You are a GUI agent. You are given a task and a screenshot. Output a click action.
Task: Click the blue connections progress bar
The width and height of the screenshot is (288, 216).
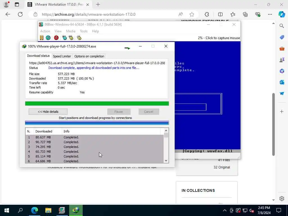(97, 123)
